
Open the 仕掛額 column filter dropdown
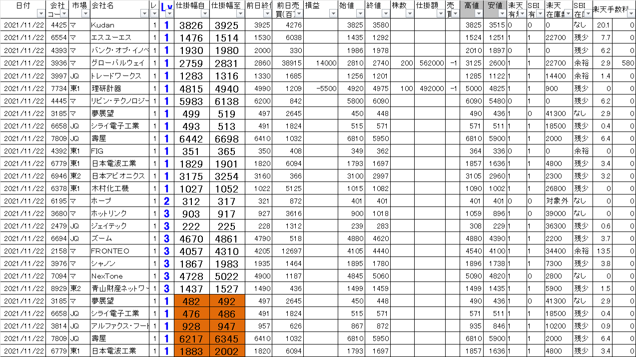[x=441, y=14]
